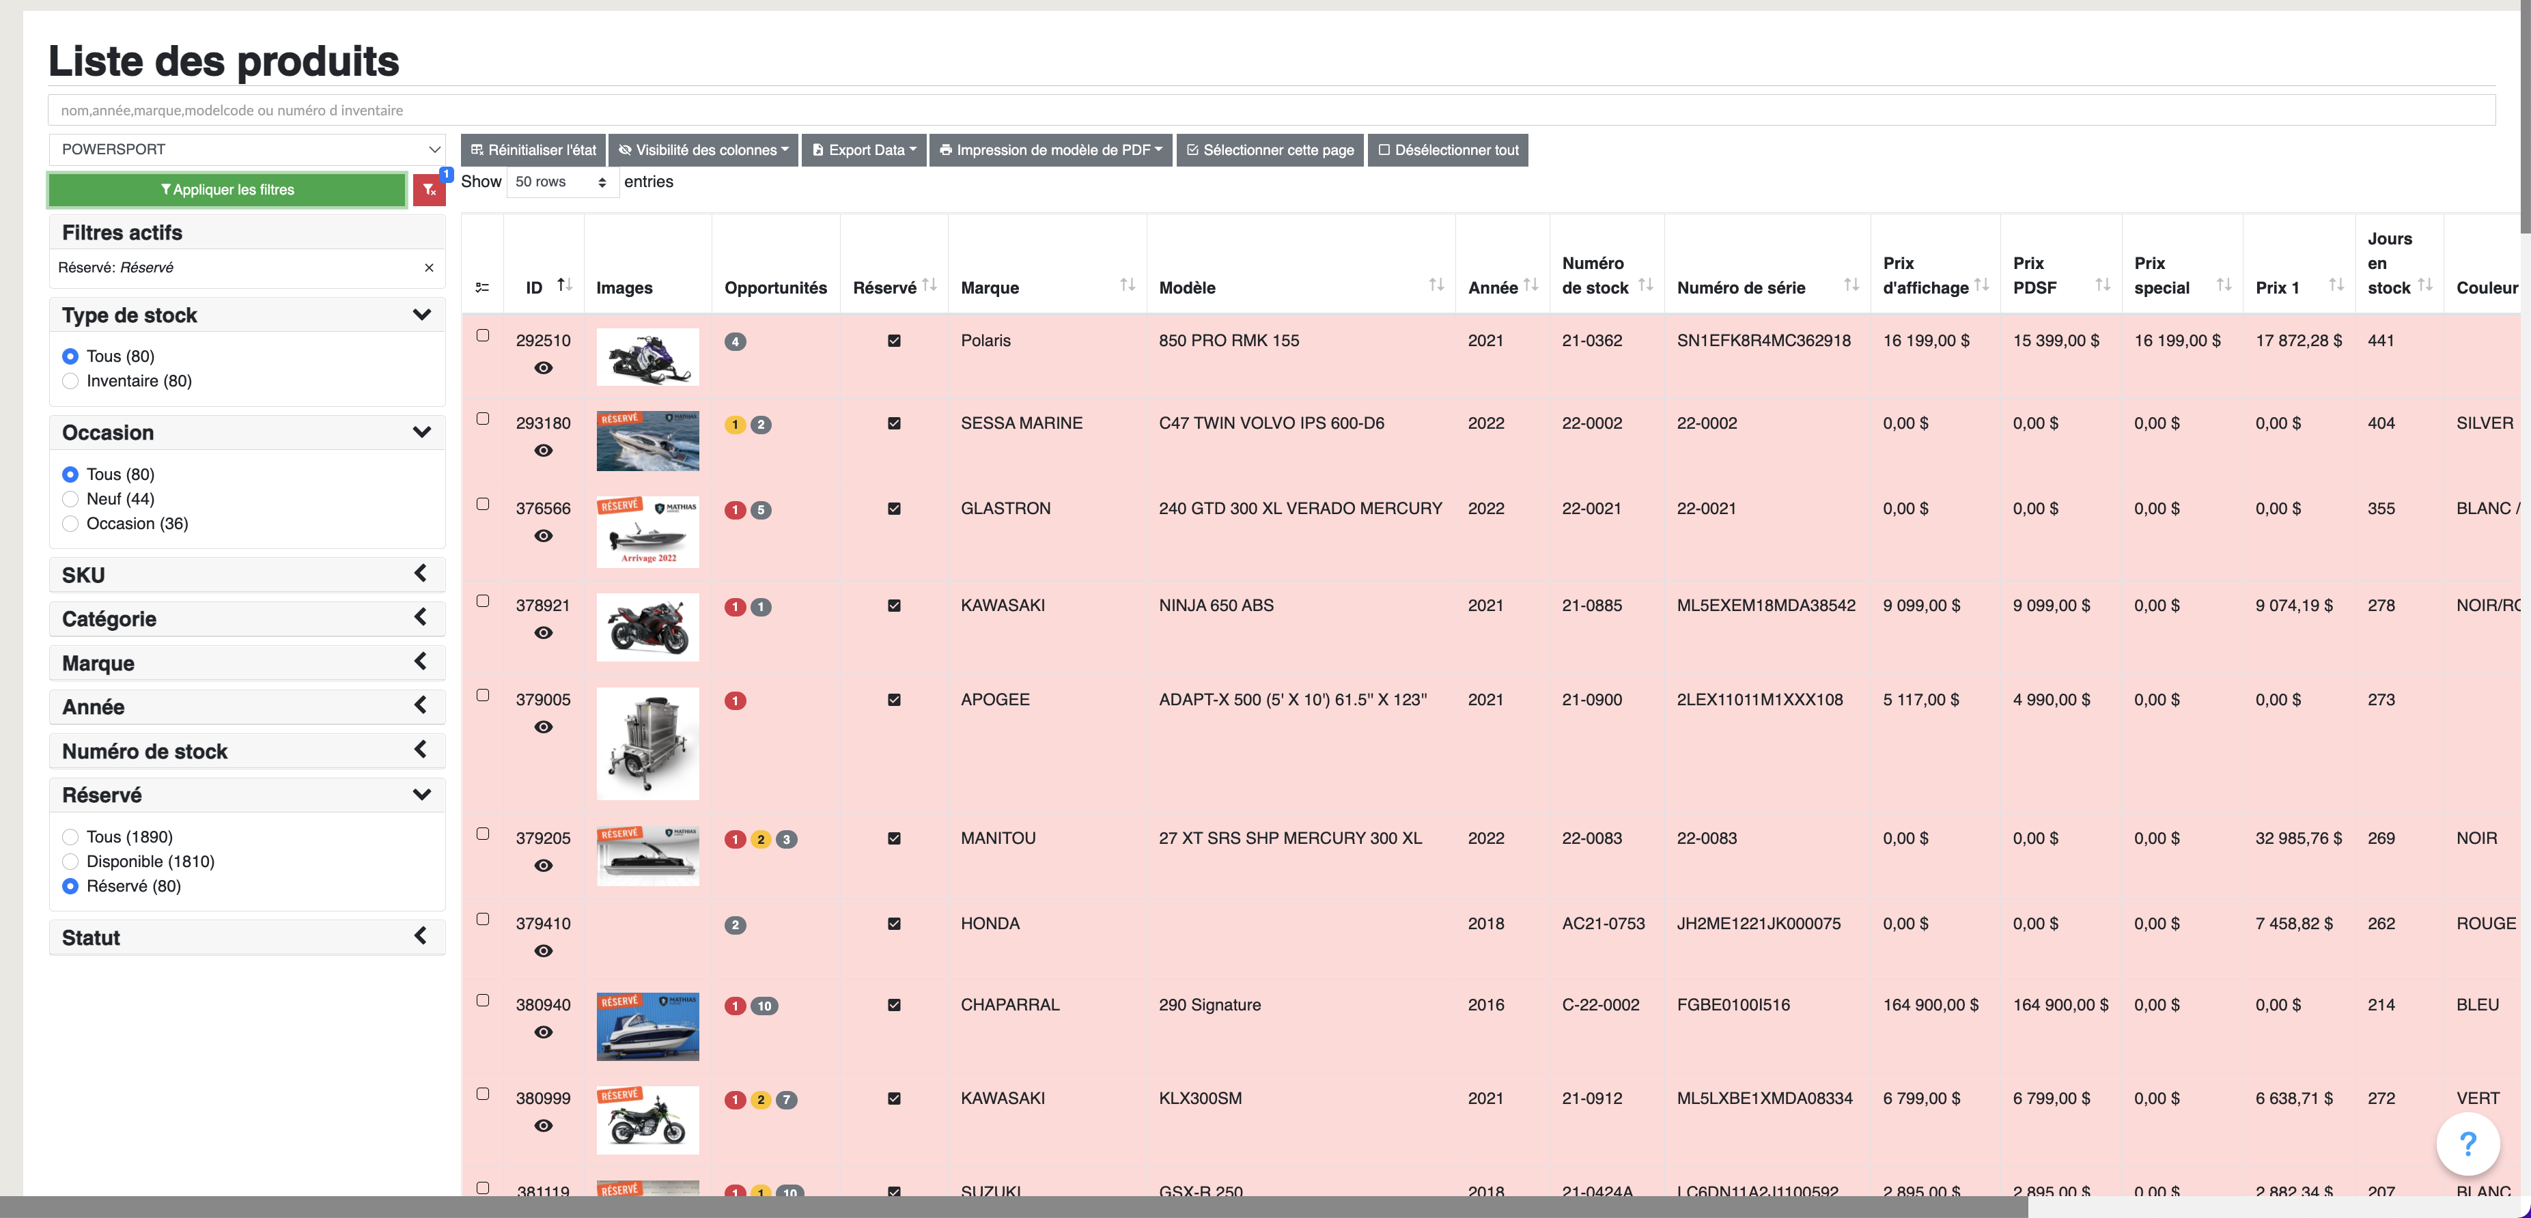2531x1218 pixels.
Task: Choose Disponible (1810) radio option
Action: (70, 862)
